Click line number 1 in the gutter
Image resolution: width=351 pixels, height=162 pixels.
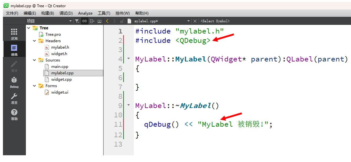click(121, 31)
